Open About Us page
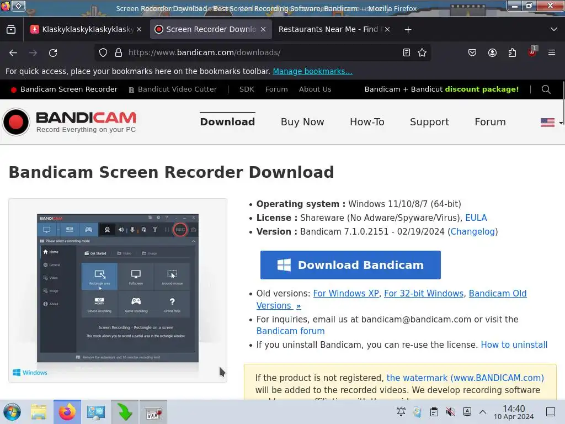565x424 pixels. pos(315,89)
